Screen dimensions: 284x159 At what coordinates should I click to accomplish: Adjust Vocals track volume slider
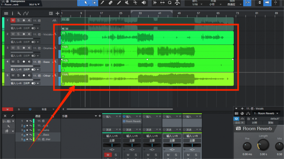tap(25, 38)
